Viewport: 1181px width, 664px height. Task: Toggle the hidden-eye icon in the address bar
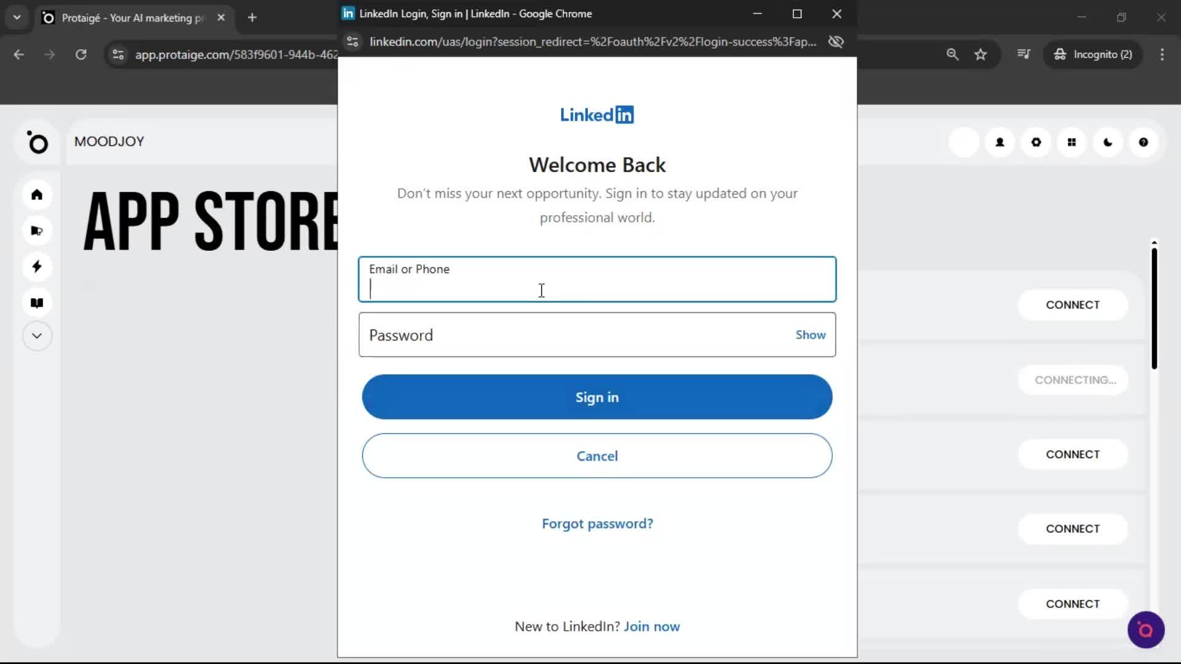click(835, 41)
